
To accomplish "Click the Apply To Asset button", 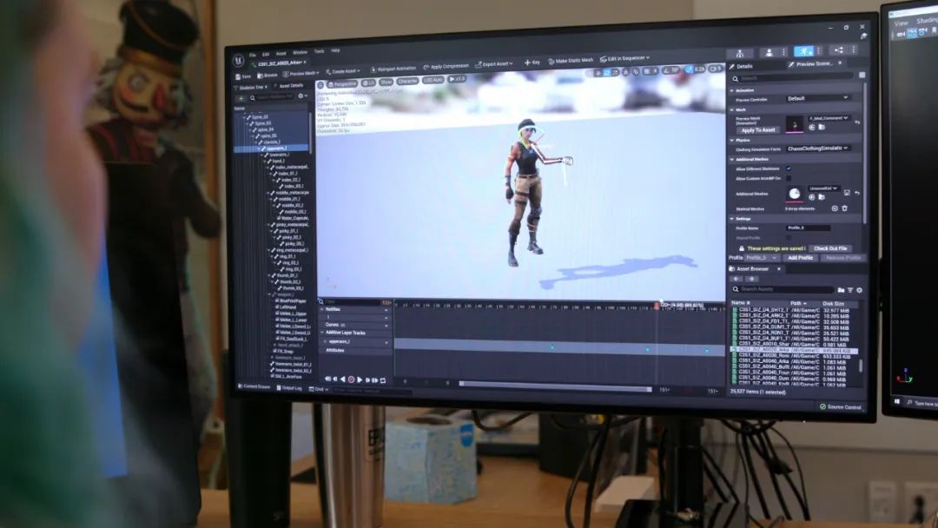I will (758, 130).
